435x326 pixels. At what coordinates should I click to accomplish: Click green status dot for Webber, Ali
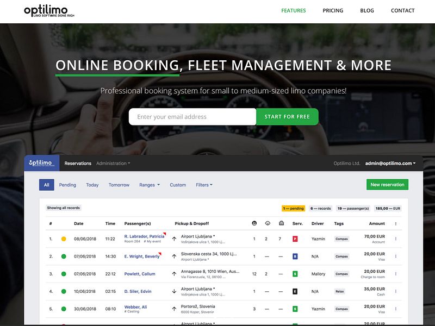(x=64, y=309)
